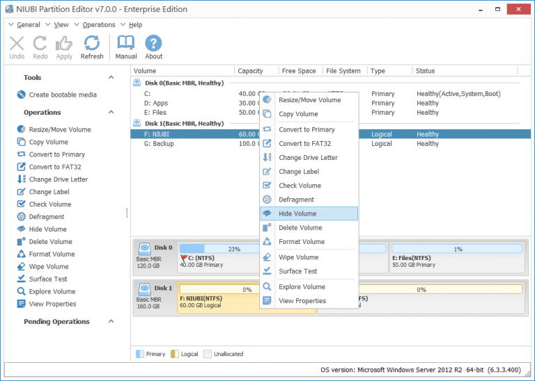535x381 pixels.
Task: Click the File System column header
Action: [345, 71]
